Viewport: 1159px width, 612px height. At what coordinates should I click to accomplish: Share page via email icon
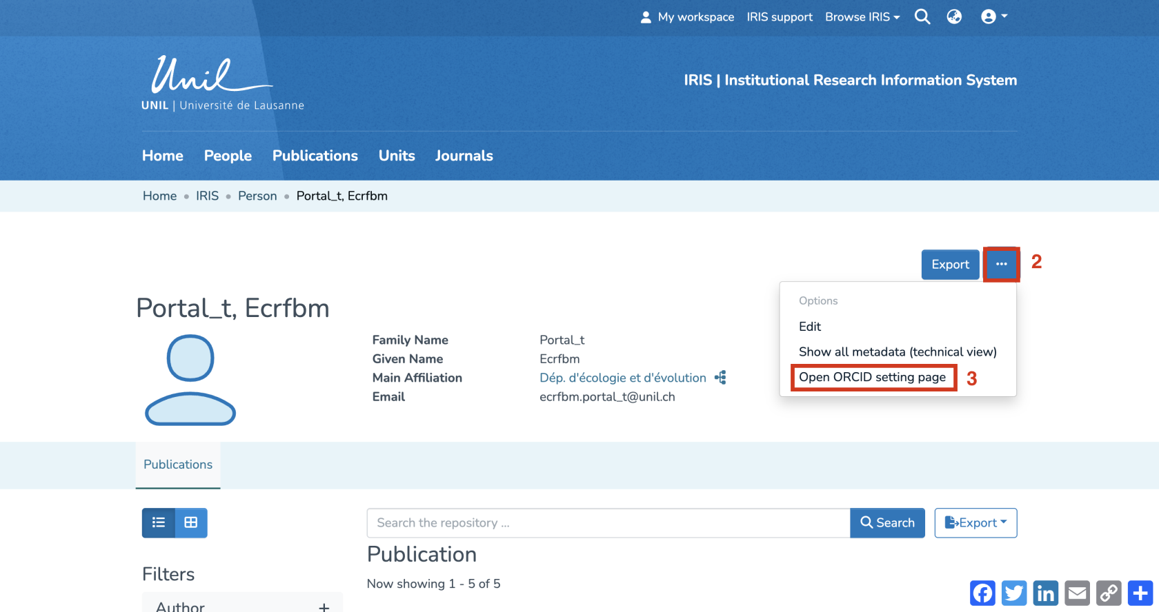click(1078, 593)
